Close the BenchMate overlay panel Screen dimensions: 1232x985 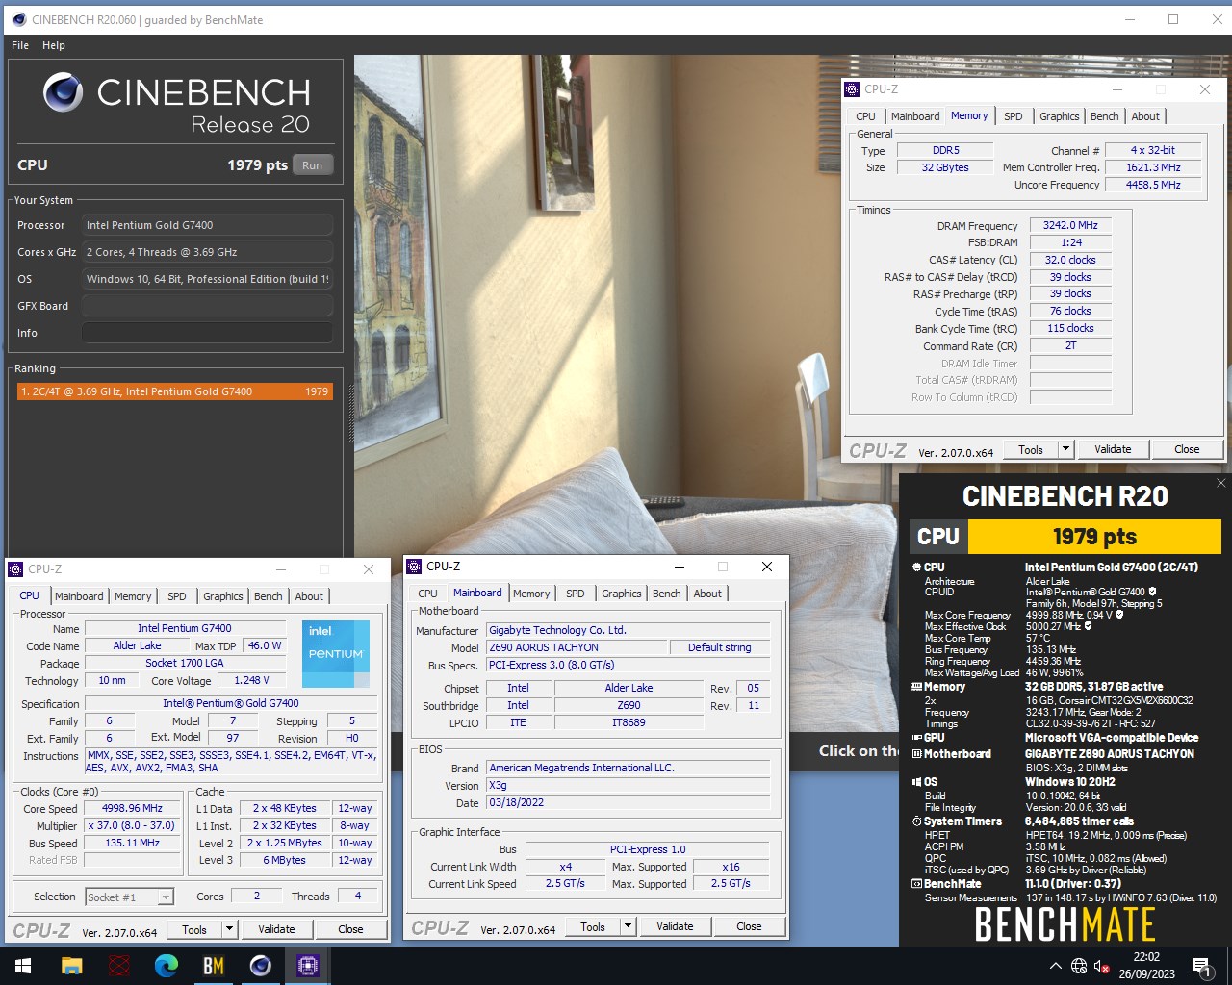[x=1221, y=483]
